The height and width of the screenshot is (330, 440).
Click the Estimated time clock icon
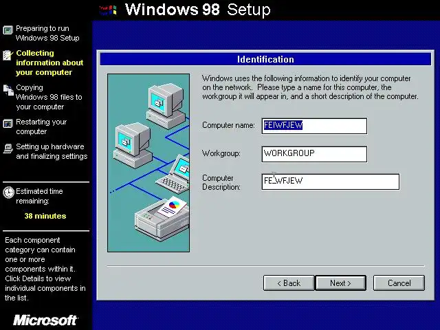click(8, 192)
